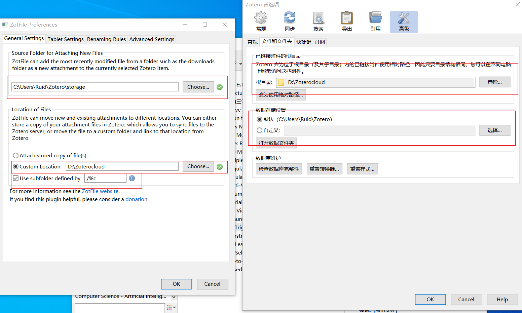Select the 默认 data directory radio button
Screen dimensions: 522x313
click(x=259, y=119)
